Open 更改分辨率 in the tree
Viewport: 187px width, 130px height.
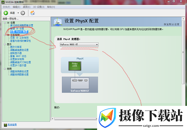click(x=16, y=47)
